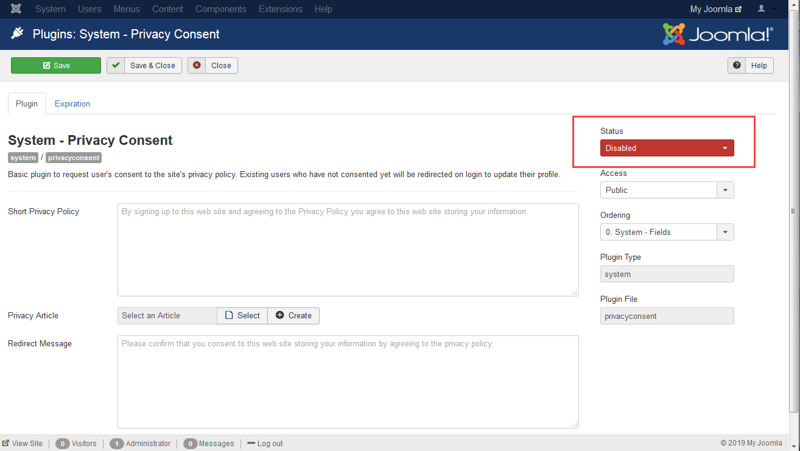
Task: Open the Extensions menu
Action: 280,9
